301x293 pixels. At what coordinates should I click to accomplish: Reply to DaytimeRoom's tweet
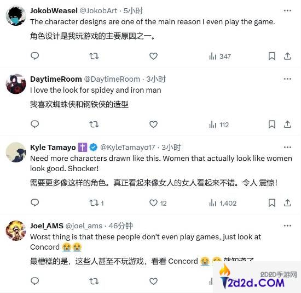click(x=34, y=125)
